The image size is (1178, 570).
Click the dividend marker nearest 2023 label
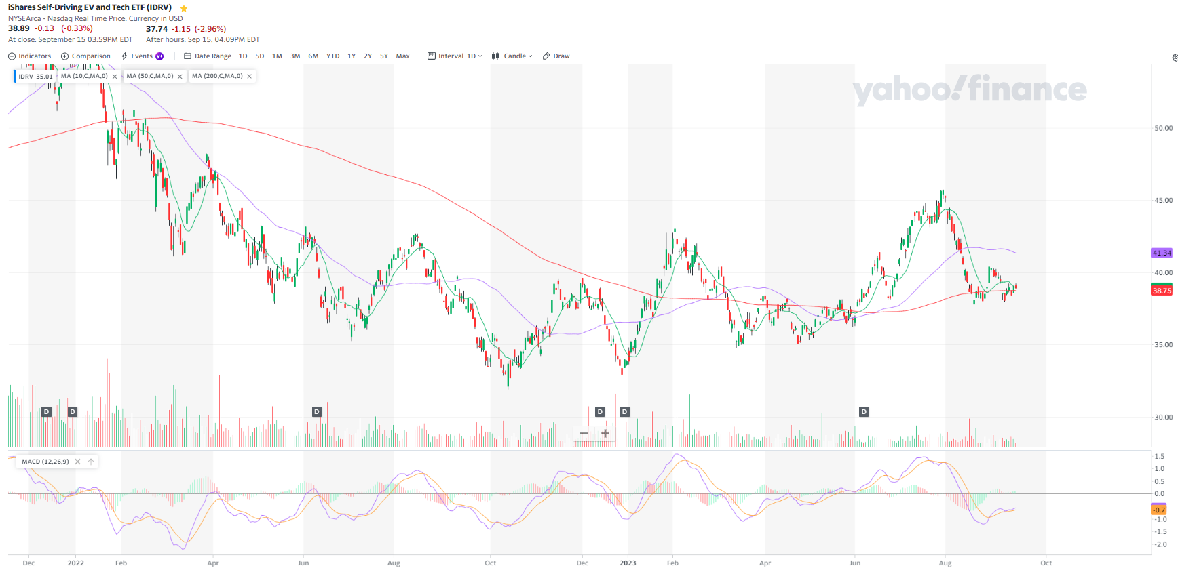pos(625,411)
